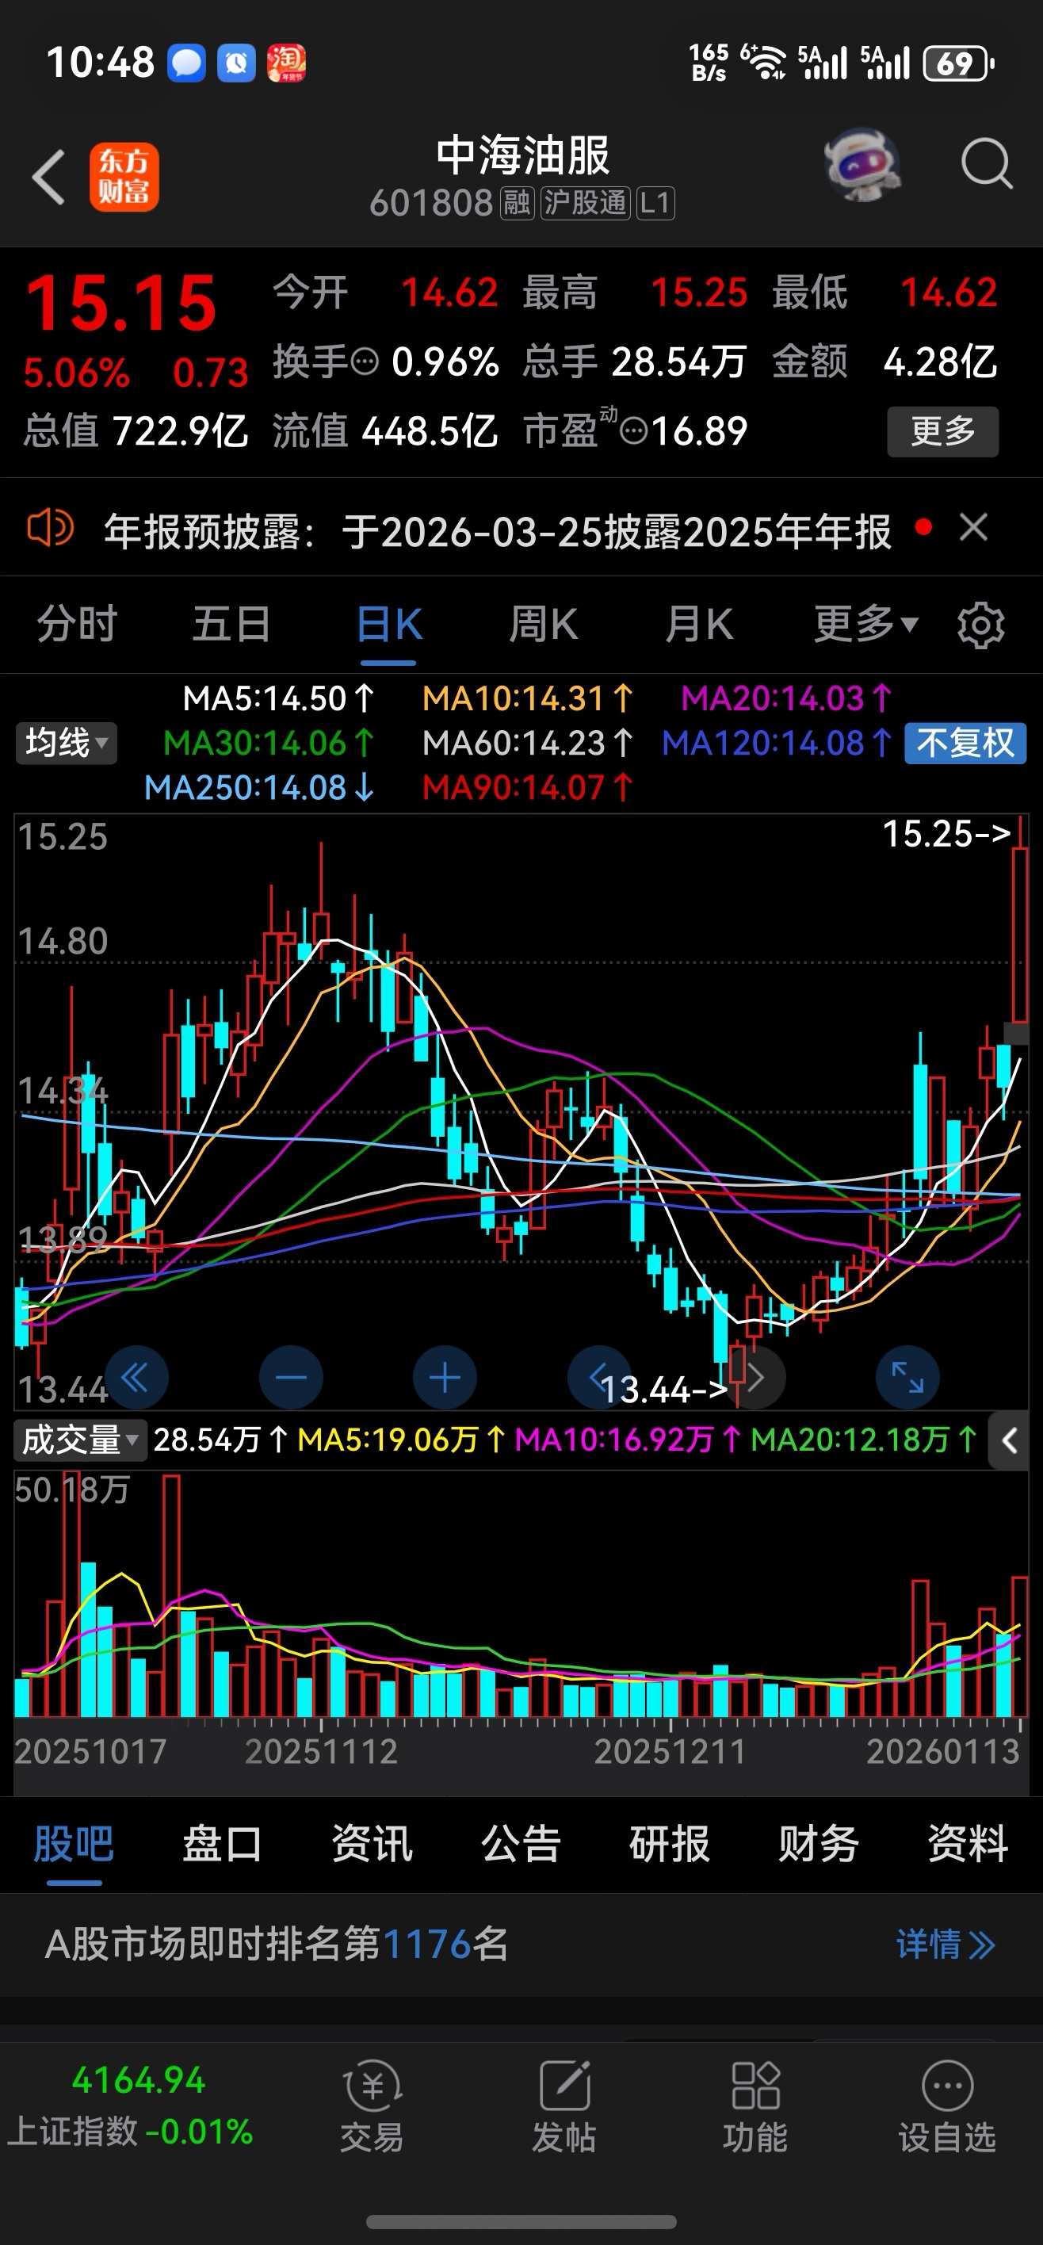This screenshot has height=2245, width=1043.
Task: Tap the speaker announcement icon
Action: pos(51,528)
